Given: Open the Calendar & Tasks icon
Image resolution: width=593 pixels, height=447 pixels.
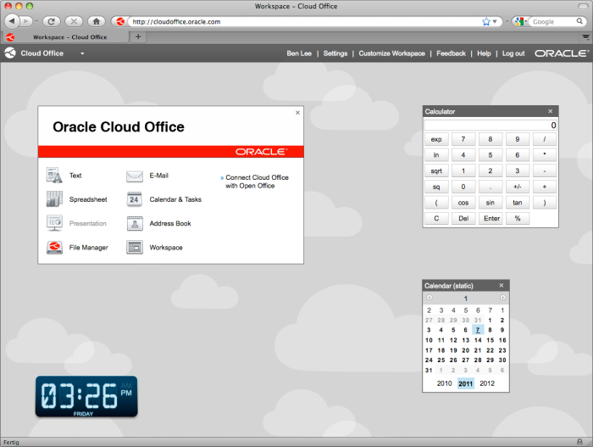Looking at the screenshot, I should coord(135,199).
